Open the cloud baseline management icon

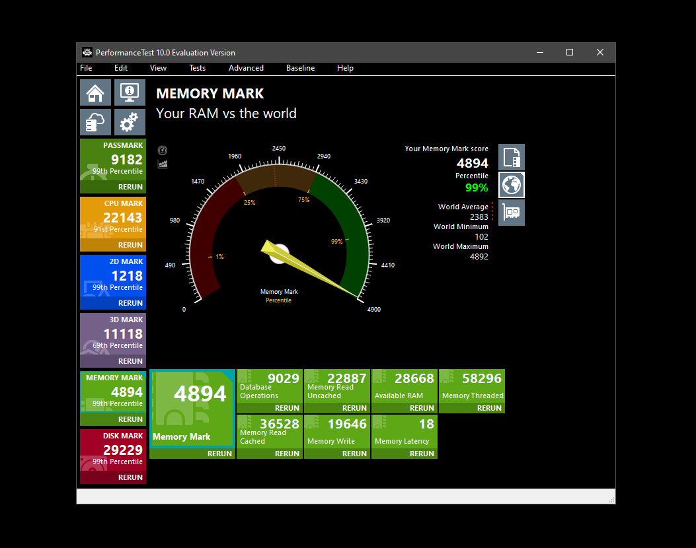click(95, 122)
